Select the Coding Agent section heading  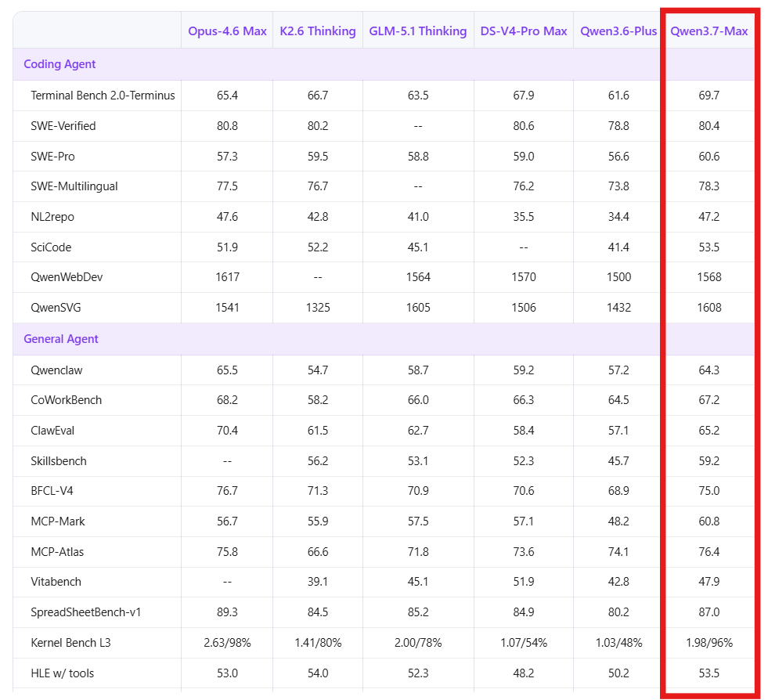click(x=59, y=64)
